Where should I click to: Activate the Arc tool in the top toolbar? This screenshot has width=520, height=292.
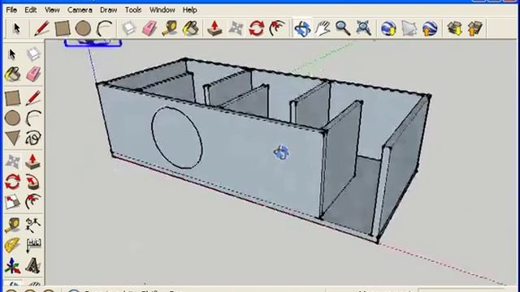tap(104, 28)
